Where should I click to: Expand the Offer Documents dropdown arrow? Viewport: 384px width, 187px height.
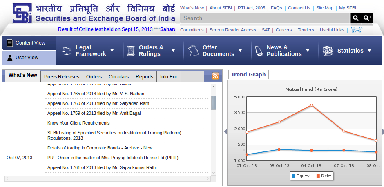(240, 50)
